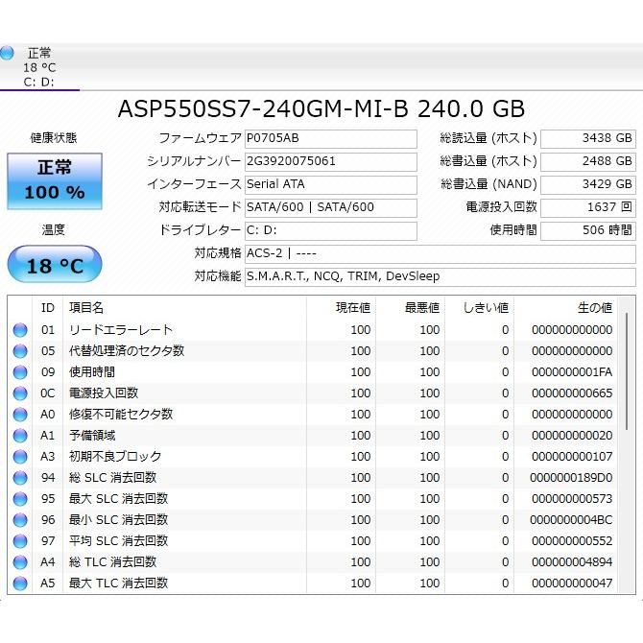Select the 最大 TLC 消去回数 attribute name
The image size is (643, 643).
[118, 583]
